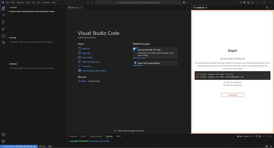
Task: Toggle the bottom panel visibility
Action: click(248, 2)
